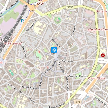The image size is (108, 108).
Task: Click the blue directions marker icon
Action: [54, 50]
